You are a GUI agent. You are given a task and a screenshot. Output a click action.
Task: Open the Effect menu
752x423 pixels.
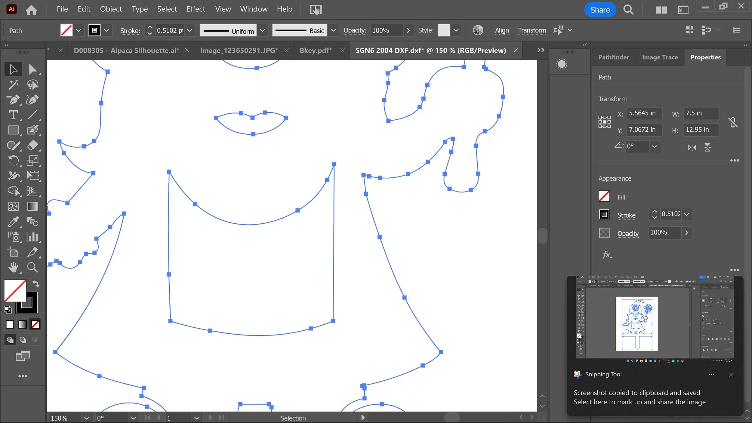pyautogui.click(x=196, y=9)
